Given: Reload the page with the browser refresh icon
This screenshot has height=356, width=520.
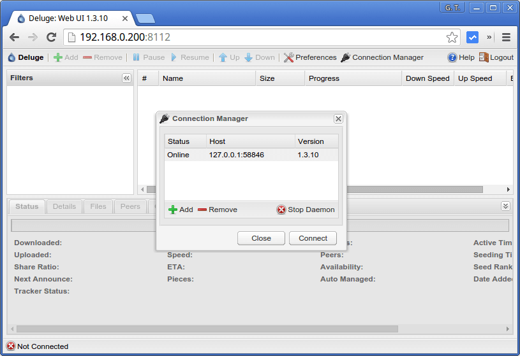Looking at the screenshot, I should click(51, 37).
